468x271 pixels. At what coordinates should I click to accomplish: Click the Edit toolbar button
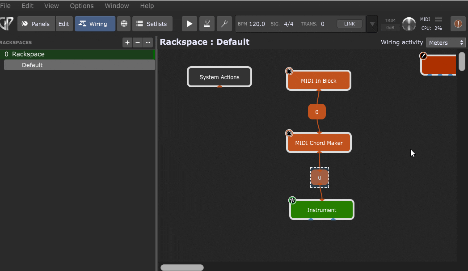click(64, 24)
